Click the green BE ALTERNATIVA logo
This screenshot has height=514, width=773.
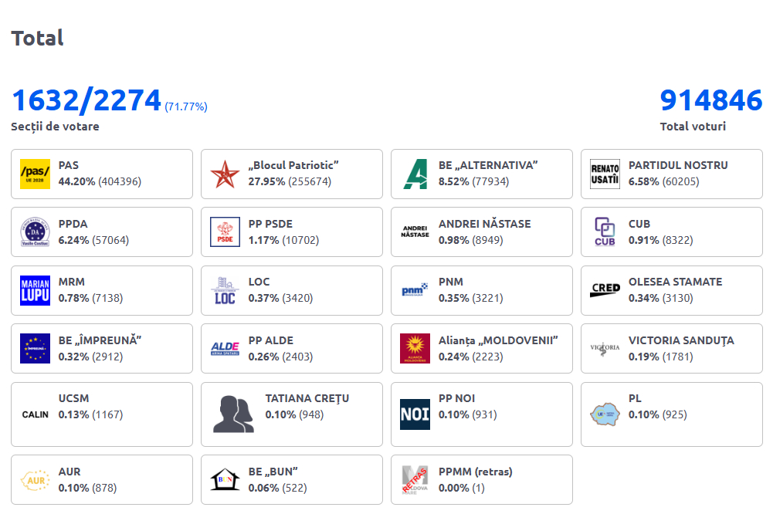pyautogui.click(x=415, y=174)
